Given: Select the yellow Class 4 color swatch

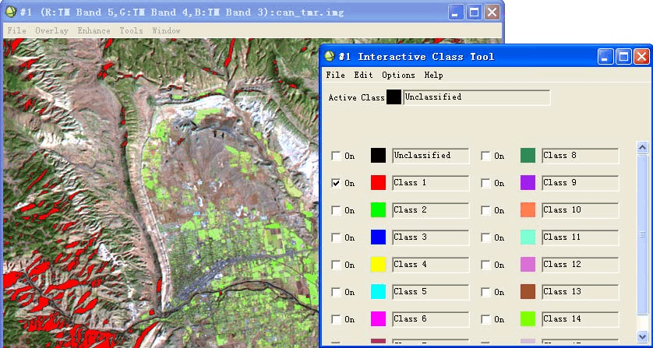Looking at the screenshot, I should click(378, 265).
